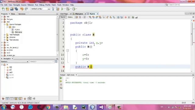Viewport: 195px width, 110px height.
Task: Open the Tools menu
Action: (x=59, y=5)
